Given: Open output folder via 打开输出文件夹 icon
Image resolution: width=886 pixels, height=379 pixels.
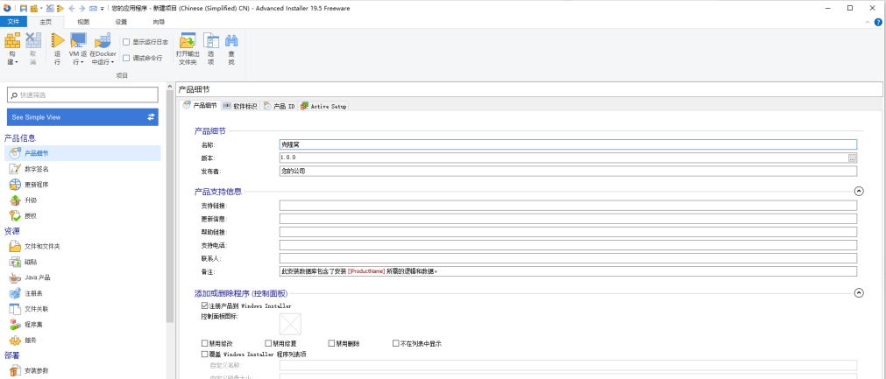Looking at the screenshot, I should tap(188, 40).
